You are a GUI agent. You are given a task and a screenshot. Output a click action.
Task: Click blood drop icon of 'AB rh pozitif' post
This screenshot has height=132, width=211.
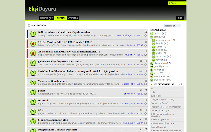coord(33,53)
